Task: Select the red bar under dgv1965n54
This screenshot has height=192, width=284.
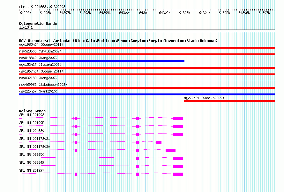Action: point(147,48)
